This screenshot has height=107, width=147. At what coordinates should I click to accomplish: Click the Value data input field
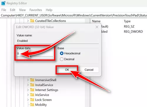point(35,54)
